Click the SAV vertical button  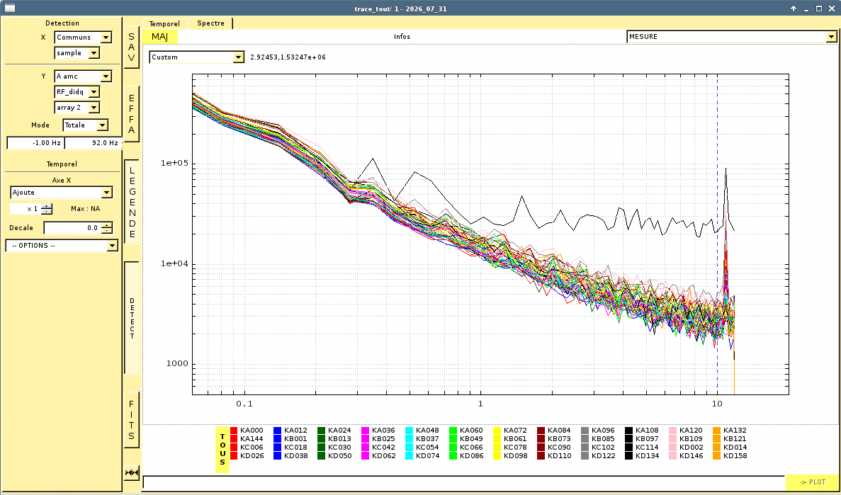[x=131, y=47]
